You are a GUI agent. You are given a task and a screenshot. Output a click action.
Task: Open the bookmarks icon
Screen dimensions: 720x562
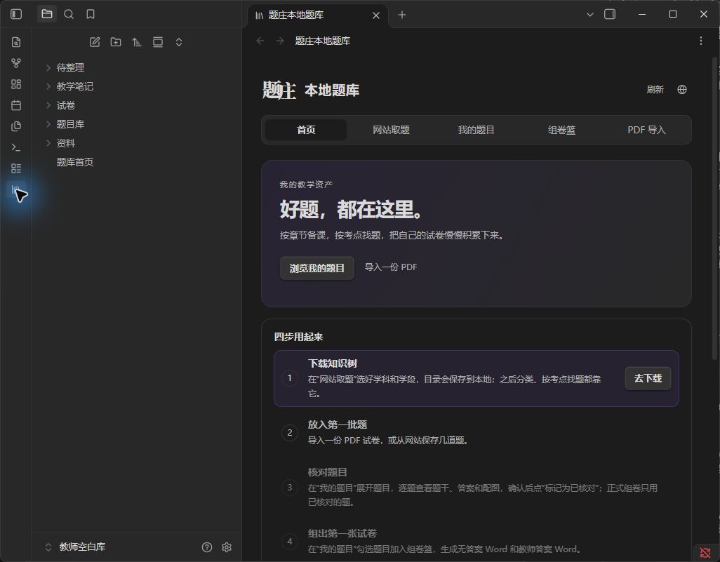(x=91, y=14)
